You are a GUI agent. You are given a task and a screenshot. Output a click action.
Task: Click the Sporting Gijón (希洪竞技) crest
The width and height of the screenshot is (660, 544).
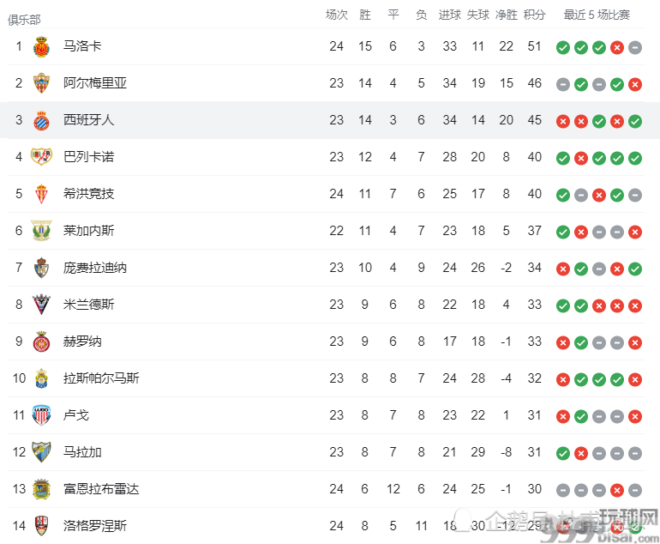pos(41,194)
